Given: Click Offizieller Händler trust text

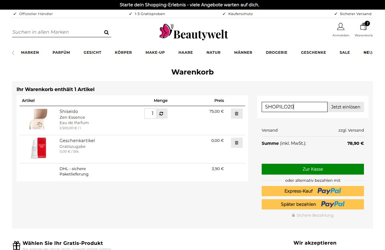Looking at the screenshot, I should pos(36,14).
